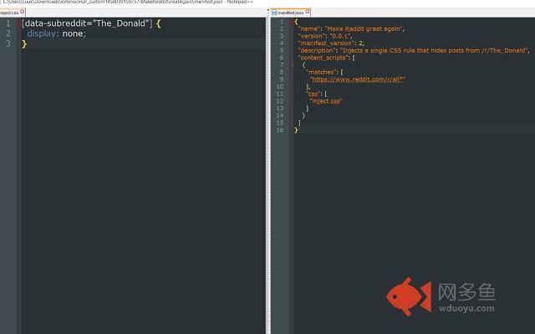
Task: Place cursor at closing brace on inject.css line 3
Action: (24, 44)
